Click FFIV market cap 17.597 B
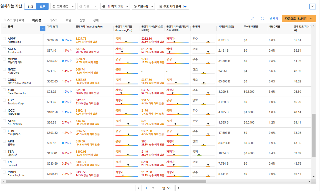The height and width of the screenshot is (191, 320). pos(224,133)
